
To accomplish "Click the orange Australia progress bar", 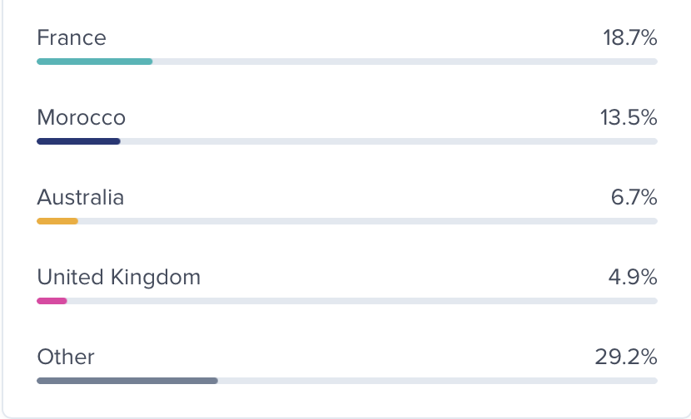I will coord(57,221).
